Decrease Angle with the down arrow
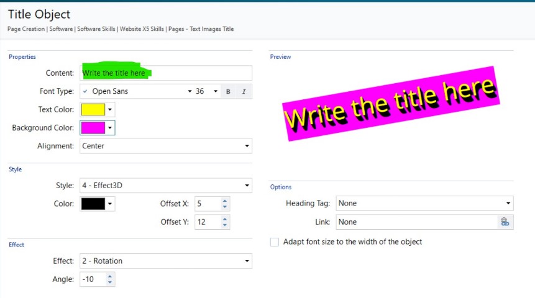This screenshot has width=535, height=298. pyautogui.click(x=110, y=282)
